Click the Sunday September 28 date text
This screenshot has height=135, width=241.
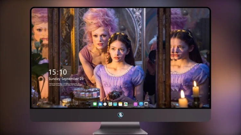tap(66, 79)
